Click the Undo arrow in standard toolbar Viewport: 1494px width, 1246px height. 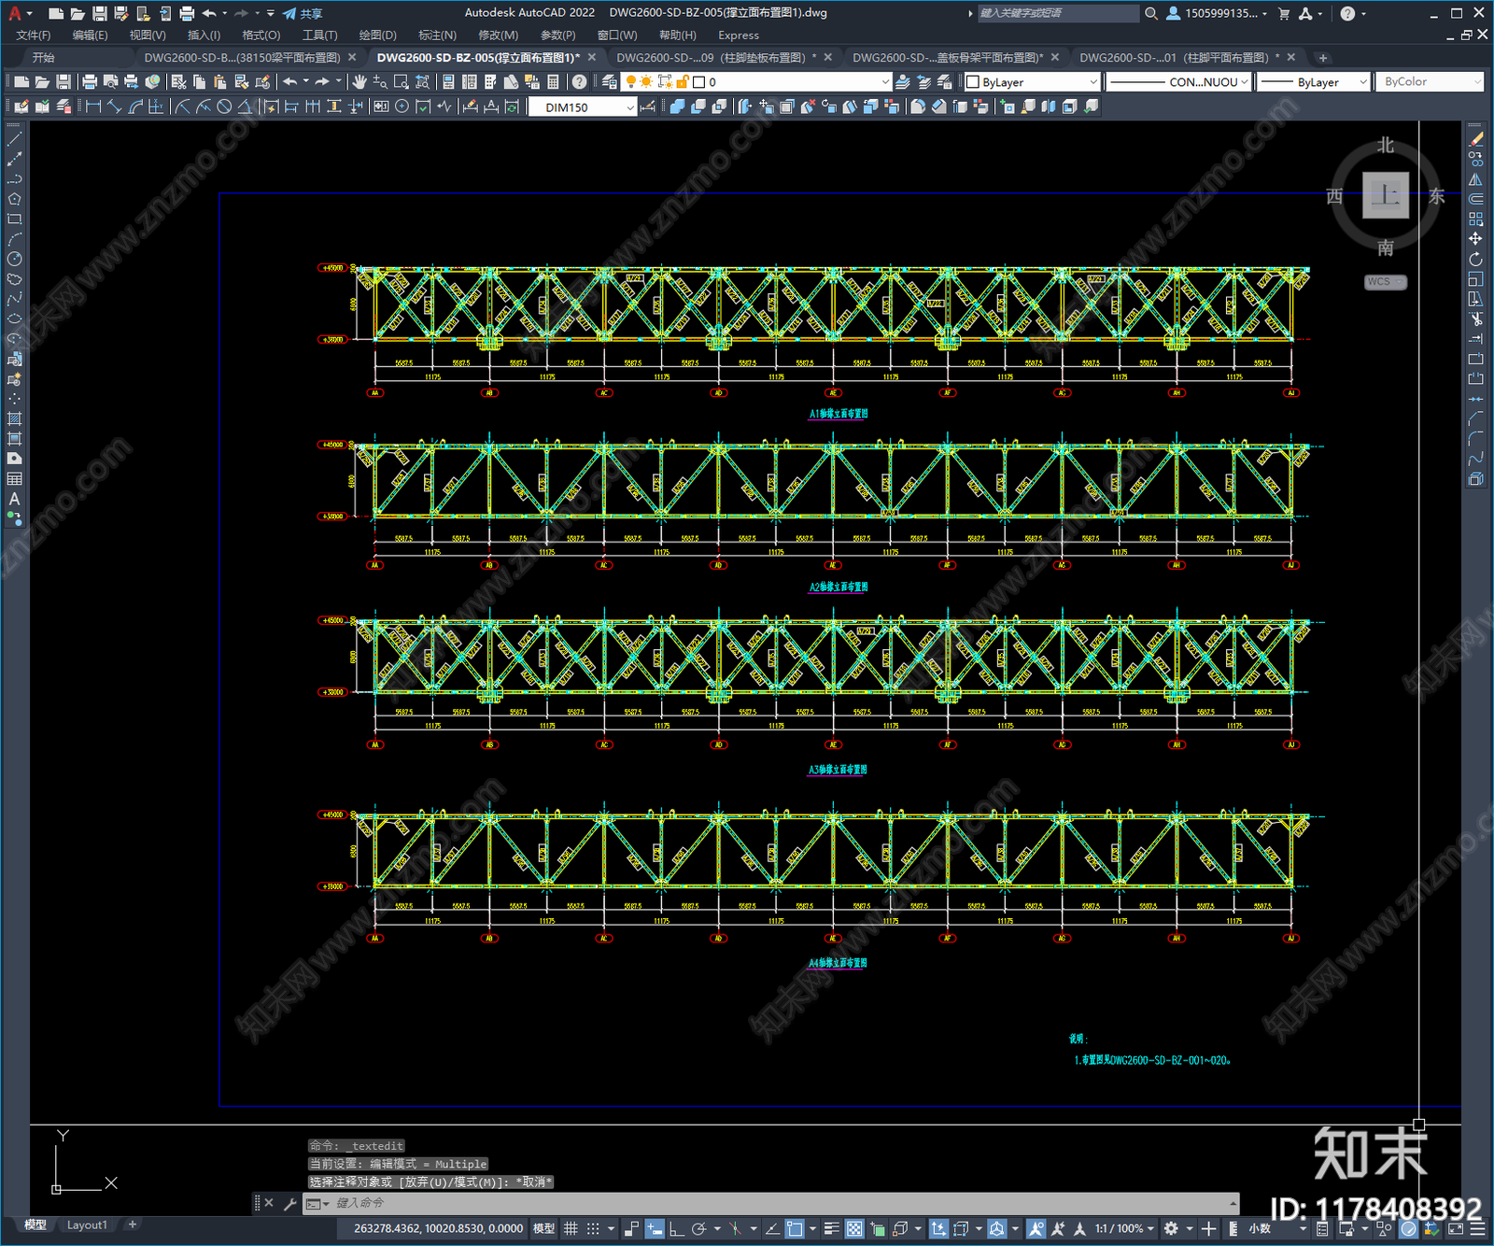(x=290, y=82)
